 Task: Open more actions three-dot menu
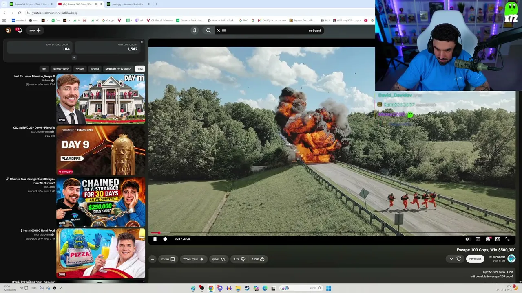(153, 259)
